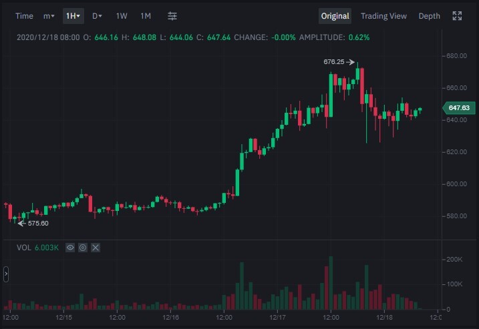Select the 1M monthly interval
The height and width of the screenshot is (329, 479).
pos(146,16)
